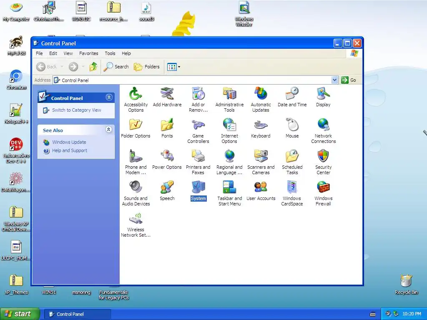427x320 pixels.
Task: Select Printers and Faxes icon
Action: [x=198, y=157]
